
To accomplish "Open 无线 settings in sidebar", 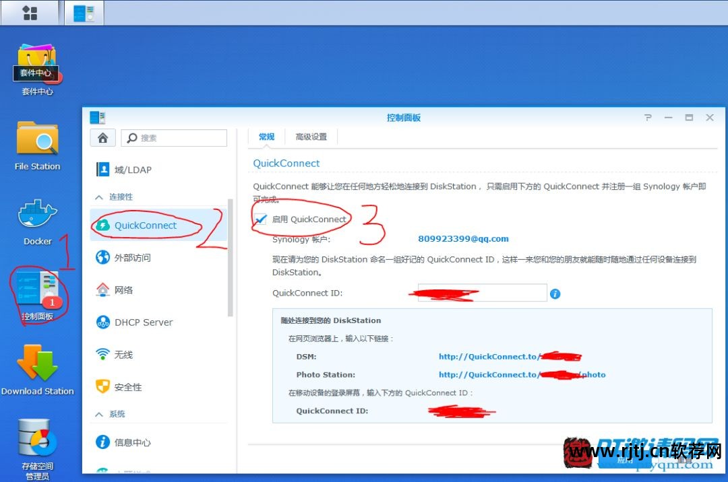I will [158, 355].
